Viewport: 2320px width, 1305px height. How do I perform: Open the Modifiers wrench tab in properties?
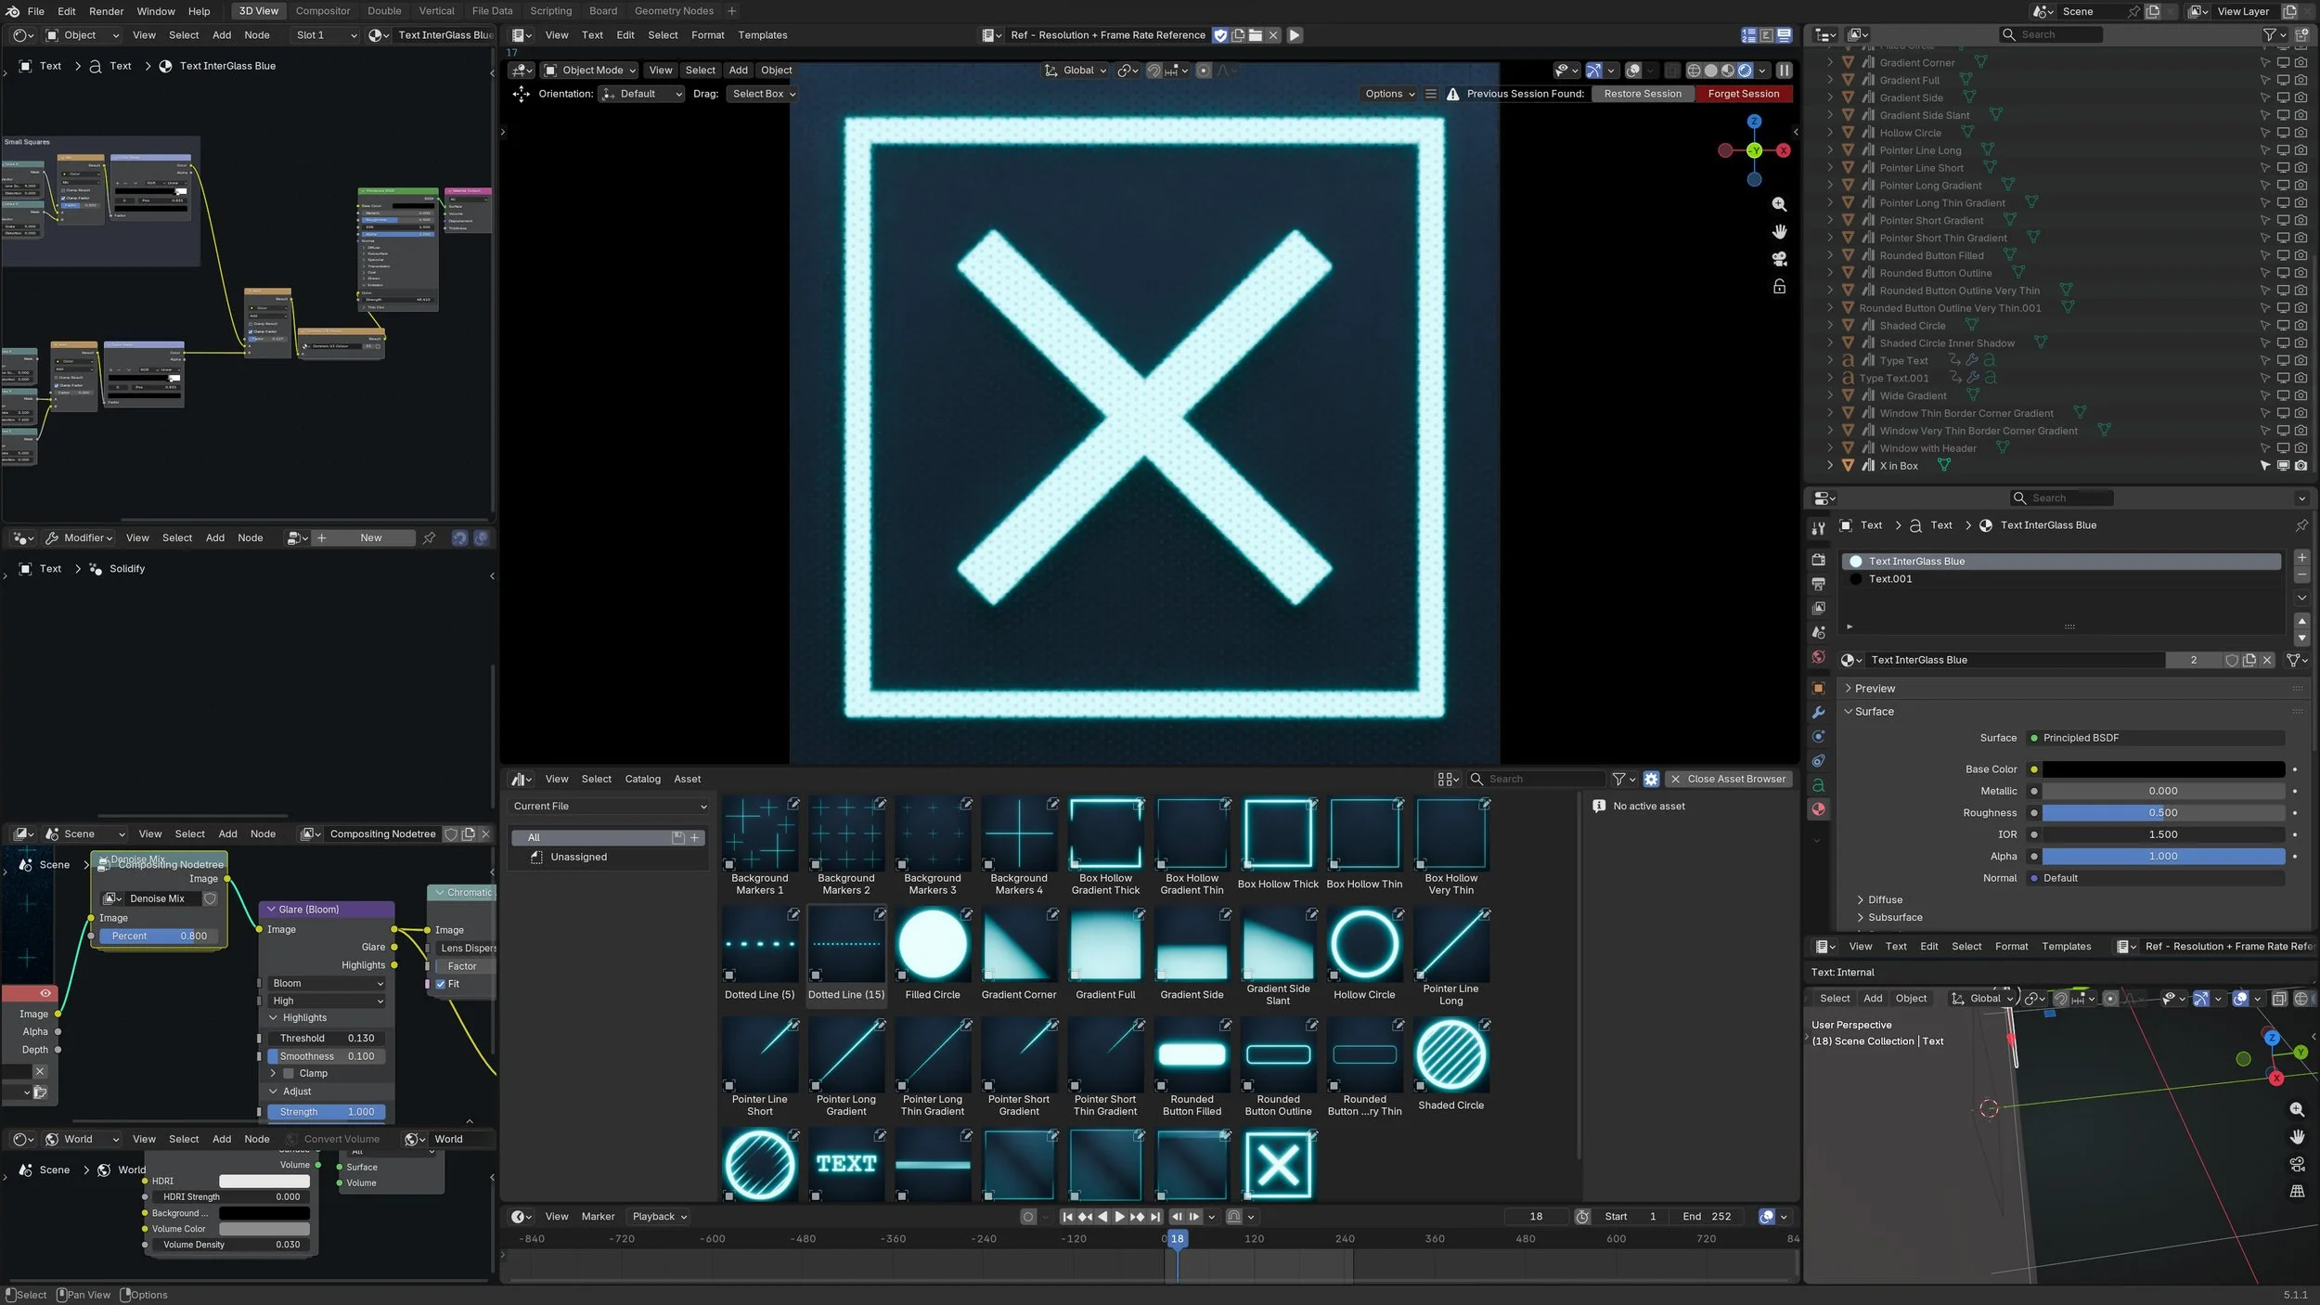1818,712
